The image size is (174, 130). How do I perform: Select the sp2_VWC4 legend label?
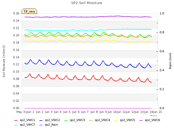point(102,120)
